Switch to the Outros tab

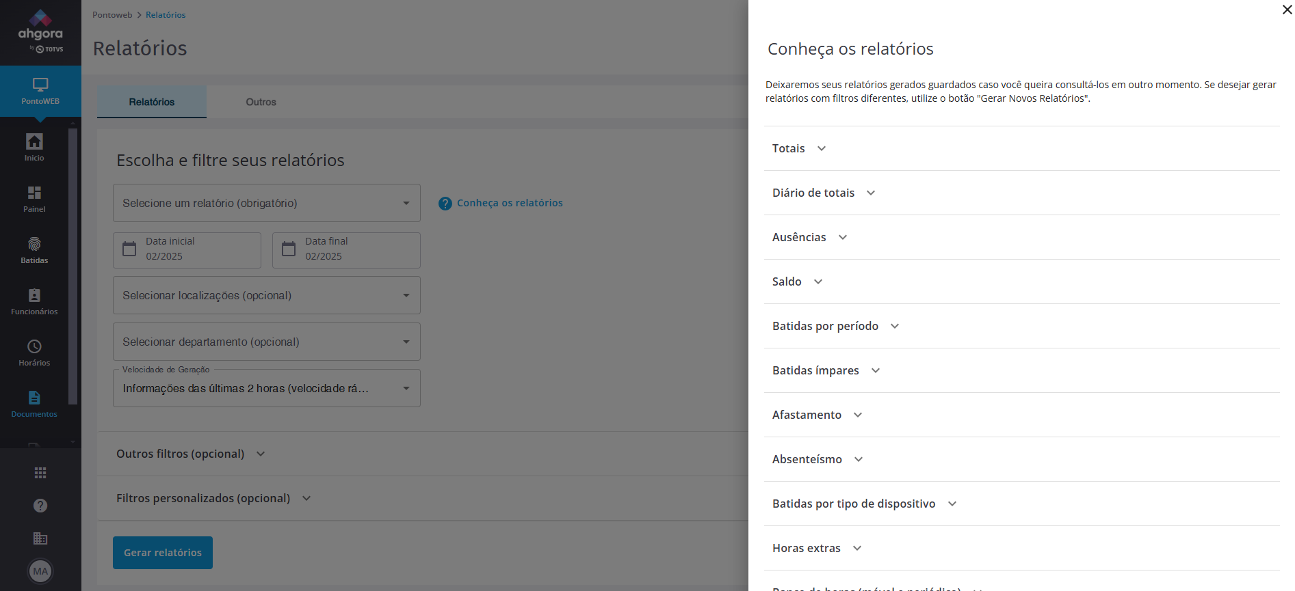tap(261, 102)
